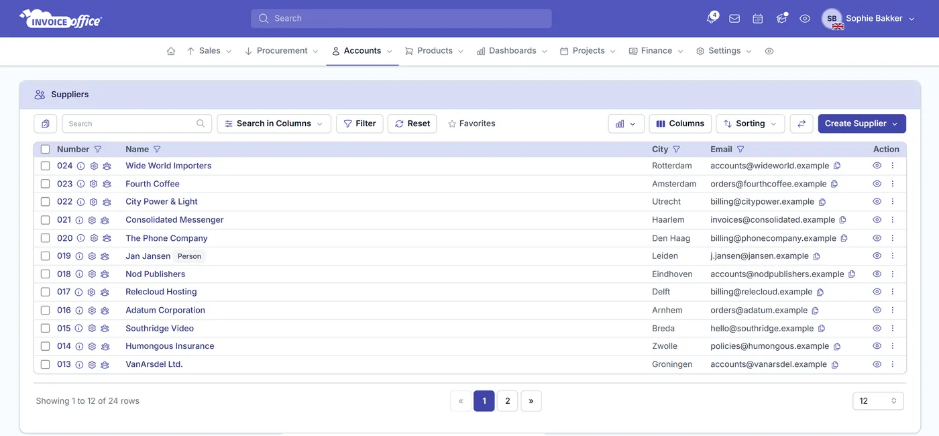Click contacts icon for supplier 022
This screenshot has height=436, width=939.
click(107, 202)
